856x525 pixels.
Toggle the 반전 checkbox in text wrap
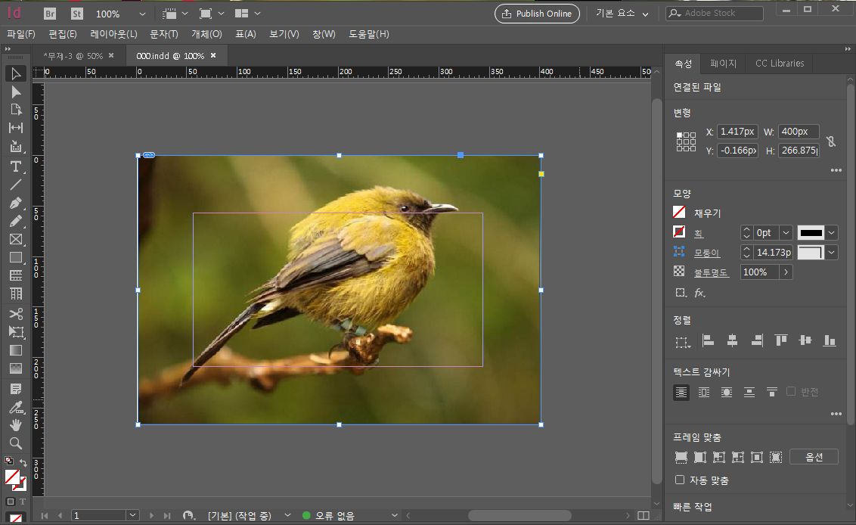[x=791, y=391]
